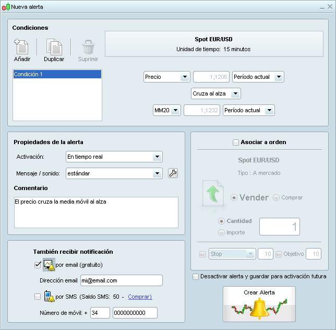Follow the Comprar SMS link
Viewport: 336px width, 330px height.
(x=140, y=297)
